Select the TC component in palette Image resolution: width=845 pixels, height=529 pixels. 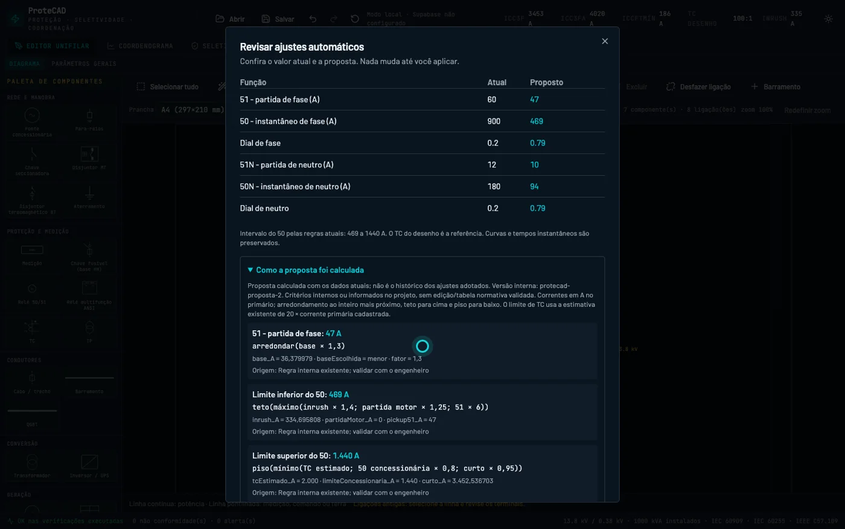pyautogui.click(x=32, y=332)
